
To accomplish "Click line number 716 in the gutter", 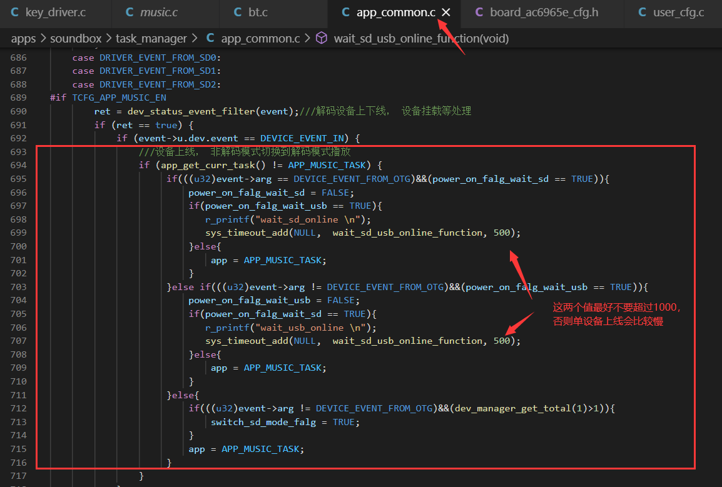I will 18,463.
